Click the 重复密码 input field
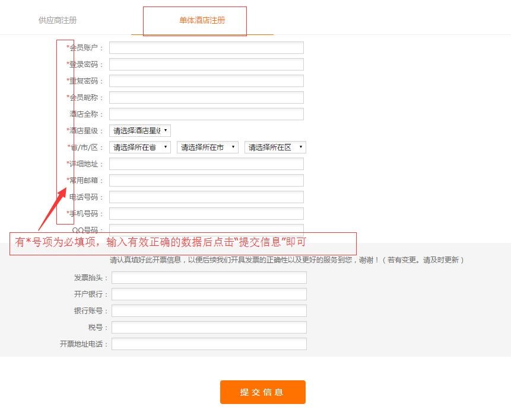Image resolution: width=511 pixels, height=420 pixels. coord(206,81)
